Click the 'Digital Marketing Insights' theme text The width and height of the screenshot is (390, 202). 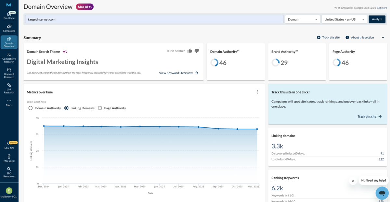[62, 62]
